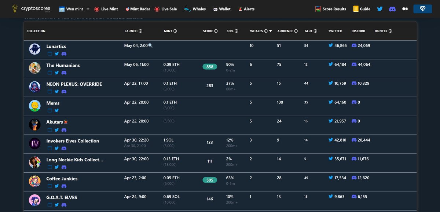The height and width of the screenshot is (212, 440).
Task: Open The Humanians website icon
Action: 50,73
